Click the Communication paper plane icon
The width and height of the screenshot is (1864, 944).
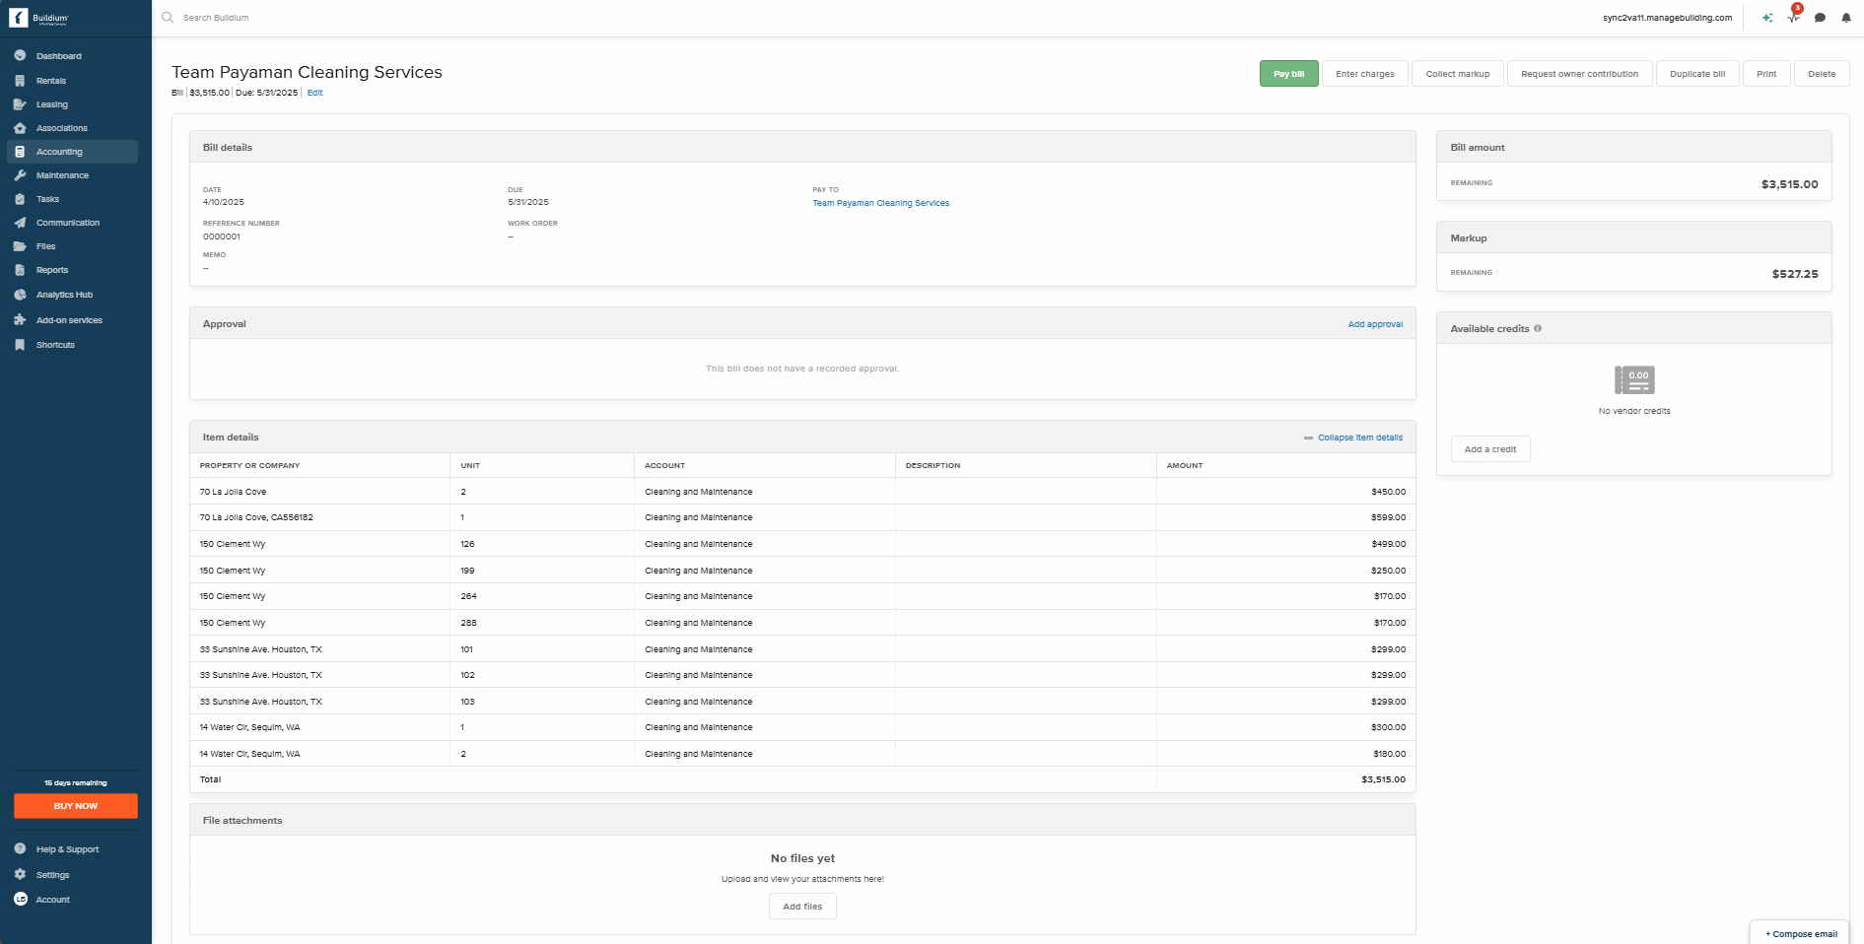tap(20, 223)
